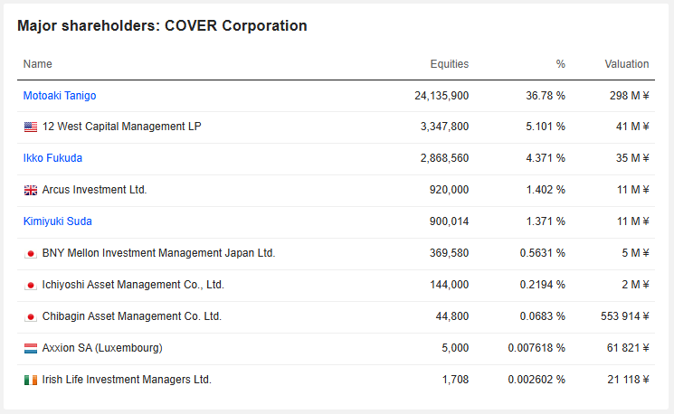Select valuation 35 M ¥
This screenshot has height=414, width=674.
pos(632,158)
